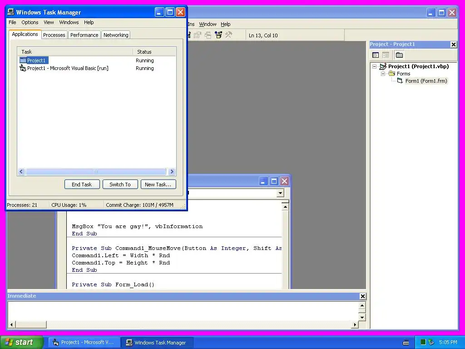Collapse the Project1 (Project1.vbp) tree node
This screenshot has width=465, height=349.
tap(375, 66)
